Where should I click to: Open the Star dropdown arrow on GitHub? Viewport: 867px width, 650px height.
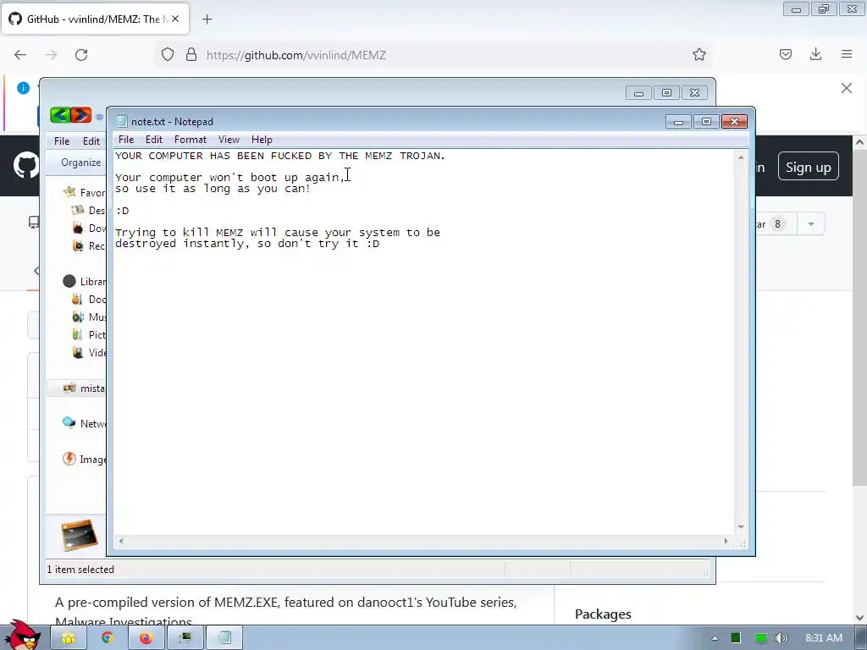(x=811, y=224)
